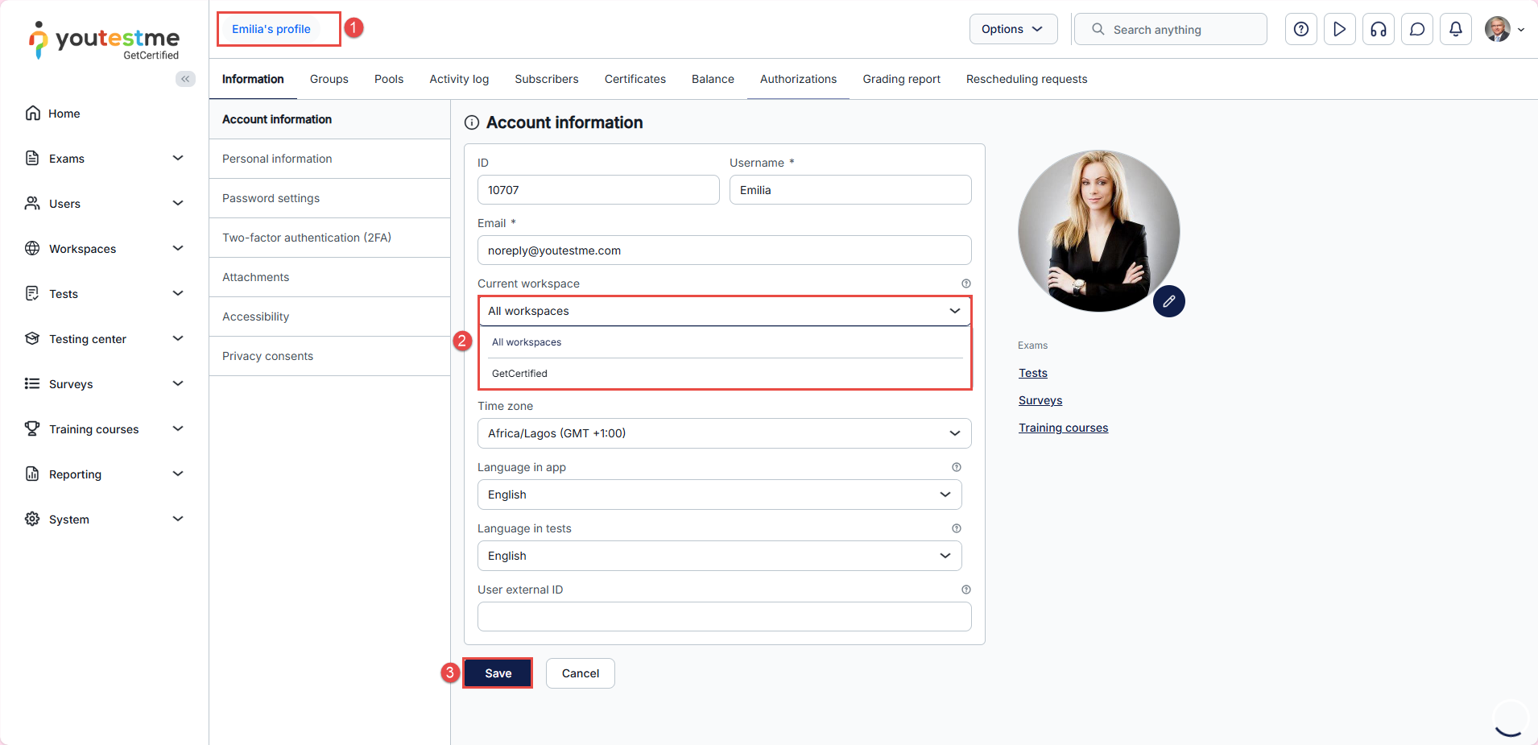Select GetCertified from workspace list
This screenshot has height=745, width=1538.
520,374
